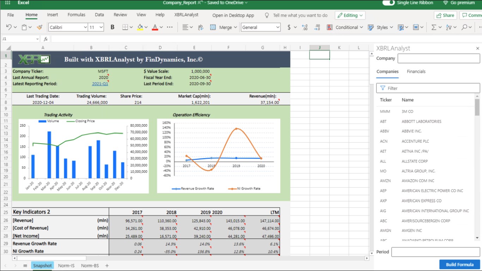Click the Go premium diamond icon

446,3
